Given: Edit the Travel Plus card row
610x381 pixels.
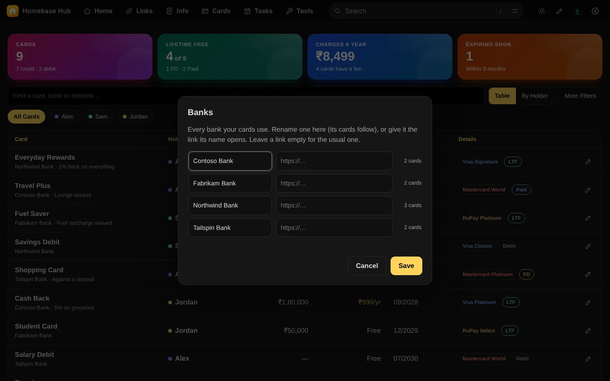Looking at the screenshot, I should click(588, 190).
